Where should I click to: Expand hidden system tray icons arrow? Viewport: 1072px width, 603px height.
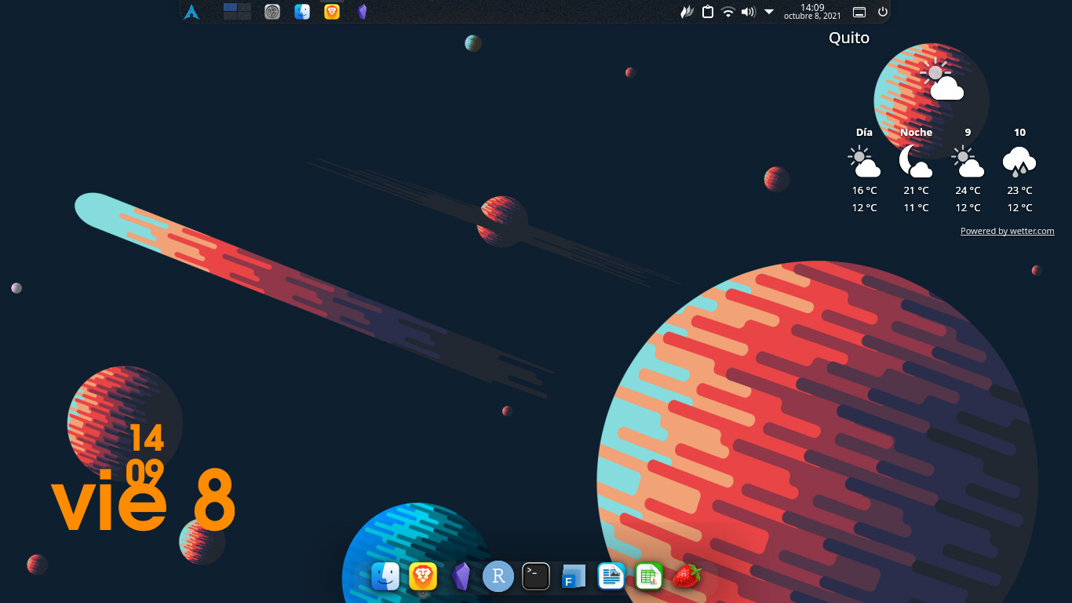(769, 12)
